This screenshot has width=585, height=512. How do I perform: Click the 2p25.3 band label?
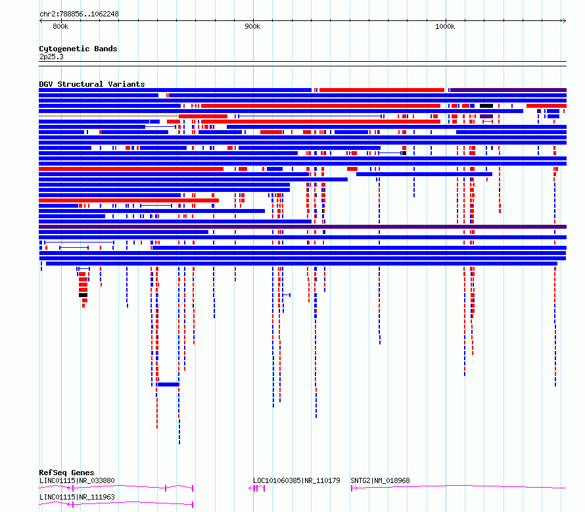click(51, 57)
